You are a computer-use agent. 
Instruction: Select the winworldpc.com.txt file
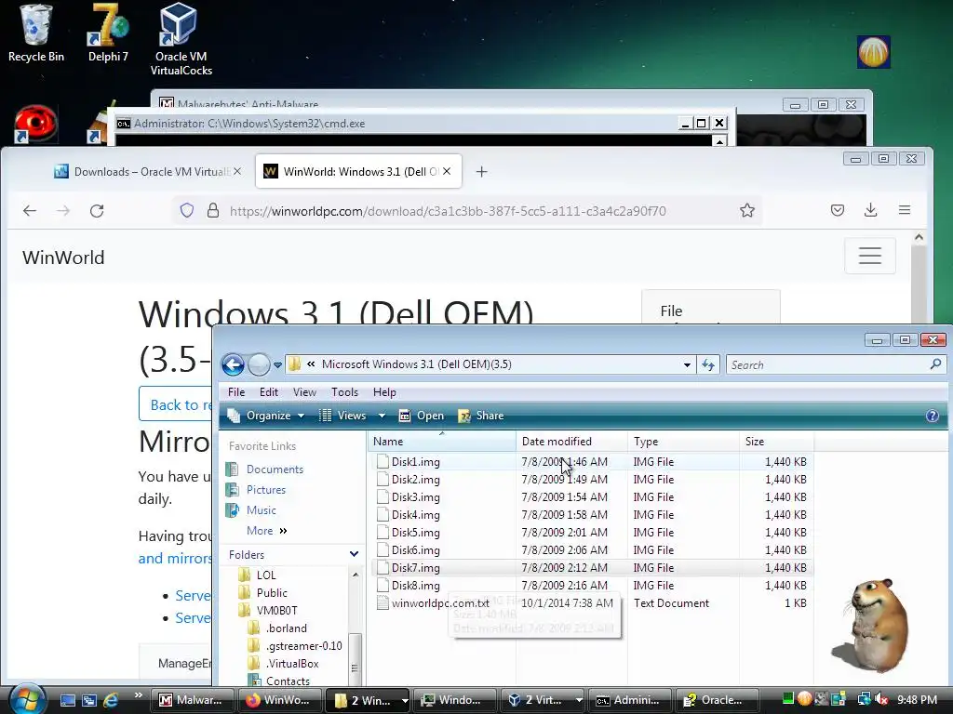click(440, 602)
